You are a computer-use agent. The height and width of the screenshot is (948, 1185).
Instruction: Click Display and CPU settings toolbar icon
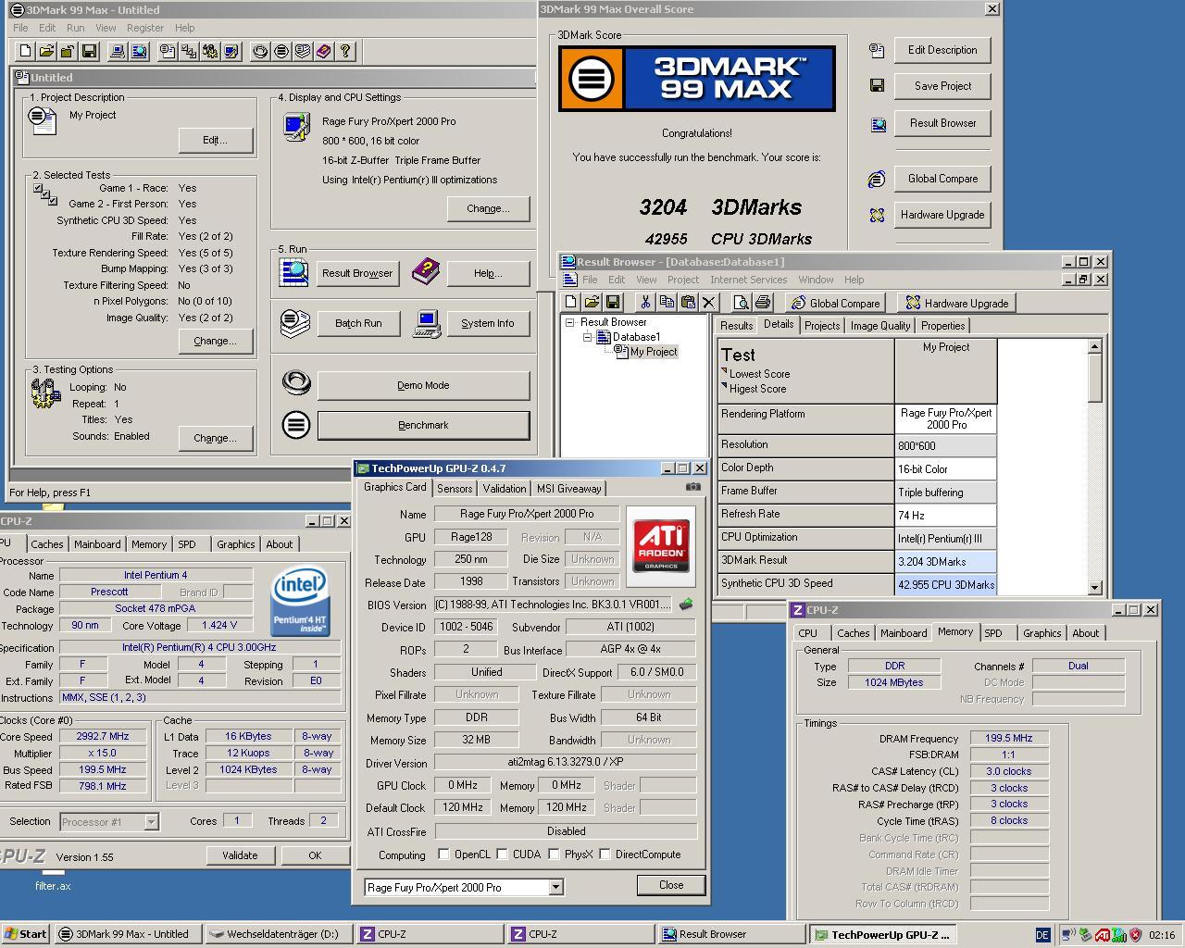click(x=231, y=52)
